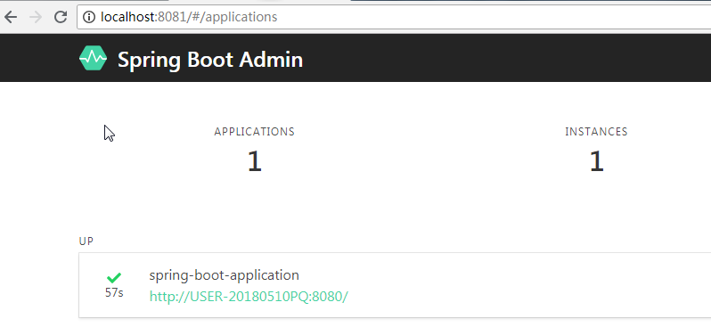This screenshot has width=711, height=327.
Task: Click the site info icon in address bar
Action: (x=89, y=17)
